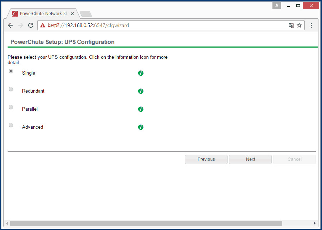This screenshot has width=322, height=230.
Task: Open the translate page icon
Action: click(x=291, y=25)
